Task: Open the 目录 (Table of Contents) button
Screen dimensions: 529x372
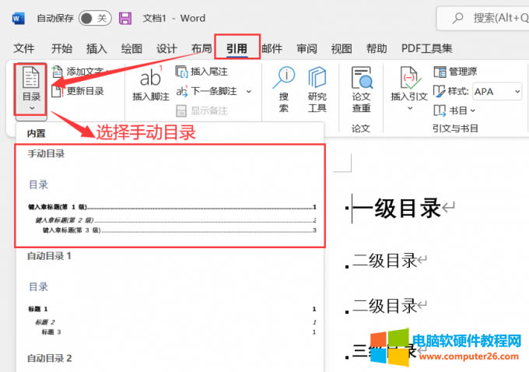Action: [x=30, y=90]
